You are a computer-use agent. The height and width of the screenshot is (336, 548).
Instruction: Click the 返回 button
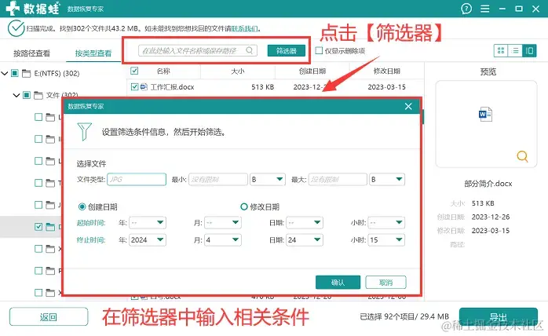[x=49, y=317]
